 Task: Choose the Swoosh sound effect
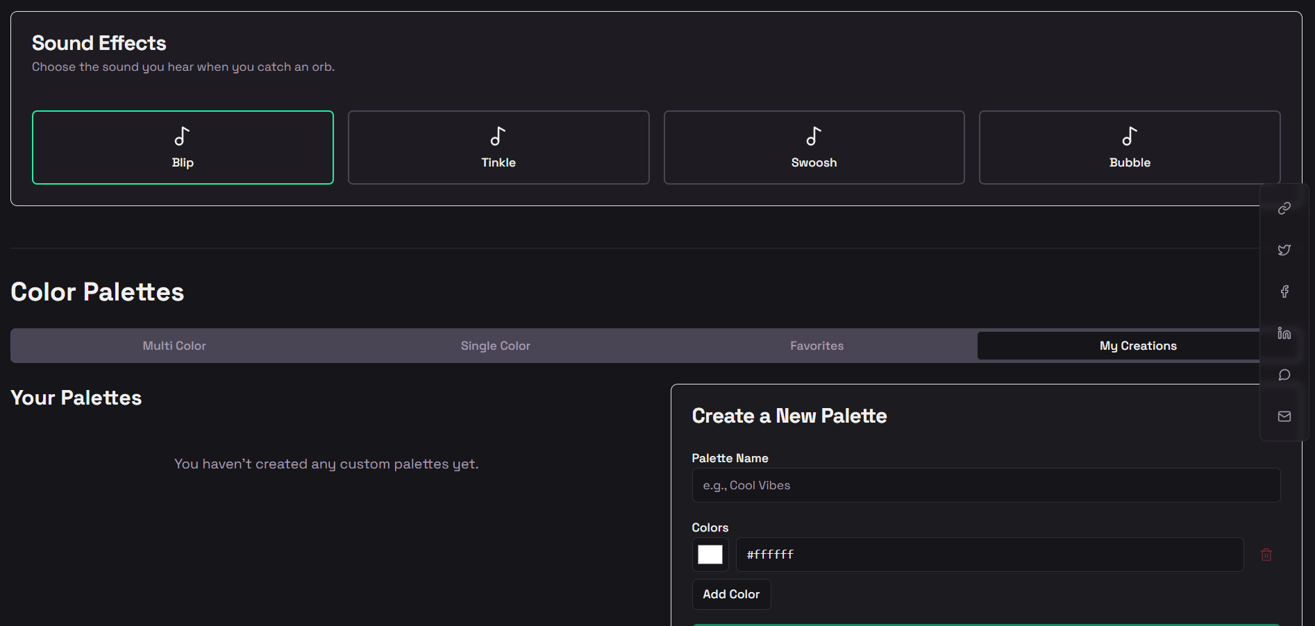[x=814, y=147]
